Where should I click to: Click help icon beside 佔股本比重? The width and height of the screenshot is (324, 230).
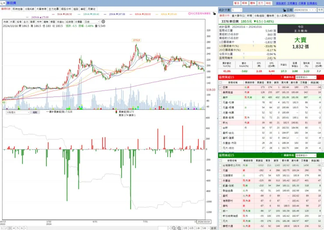point(243,54)
